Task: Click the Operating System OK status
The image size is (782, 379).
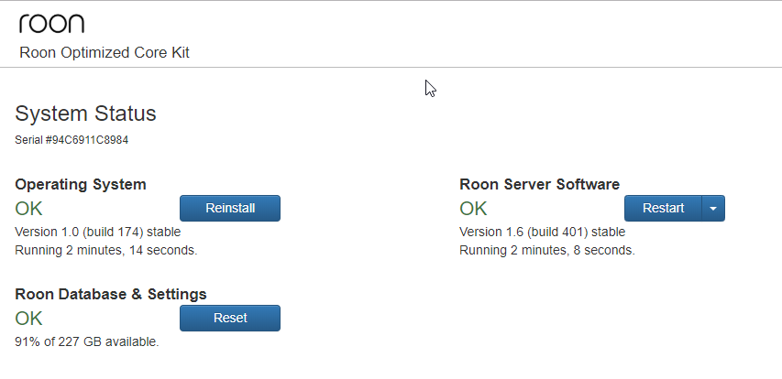Action: [29, 209]
